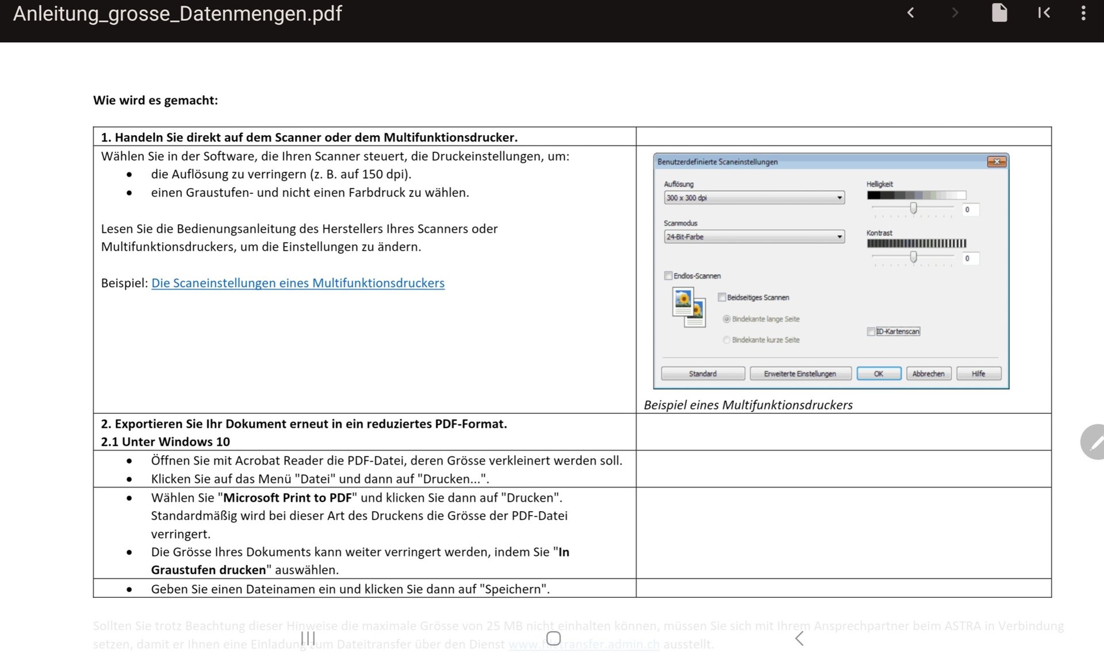Tick the ID-Kartenscan checkbox
Viewport: 1104px width, 660px height.
tap(871, 332)
